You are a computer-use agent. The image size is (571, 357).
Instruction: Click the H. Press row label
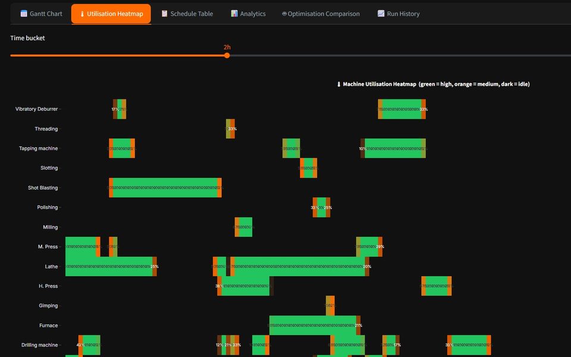click(48, 286)
